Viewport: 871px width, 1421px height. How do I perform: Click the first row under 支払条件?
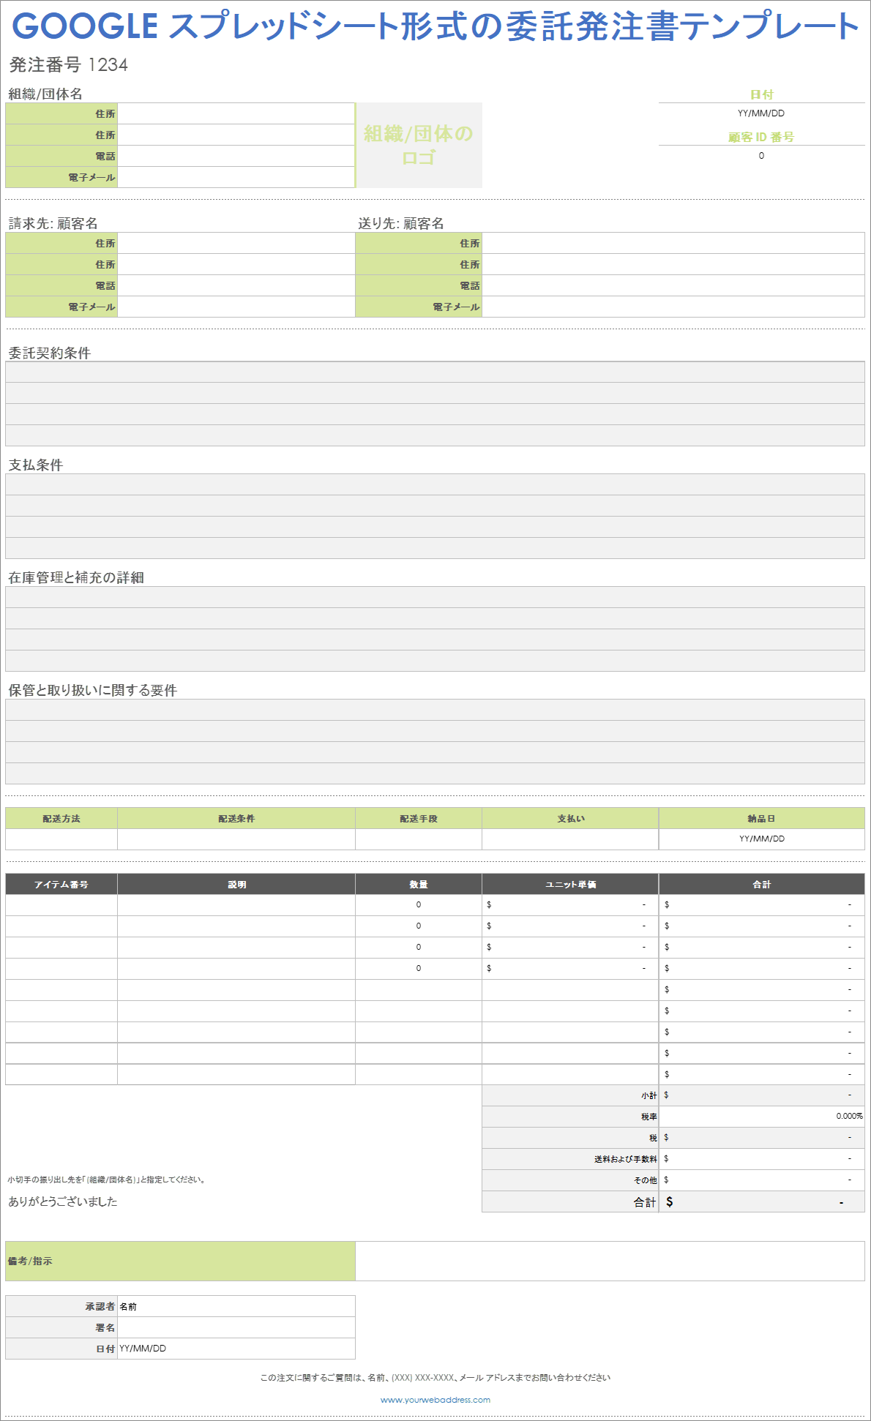click(435, 484)
